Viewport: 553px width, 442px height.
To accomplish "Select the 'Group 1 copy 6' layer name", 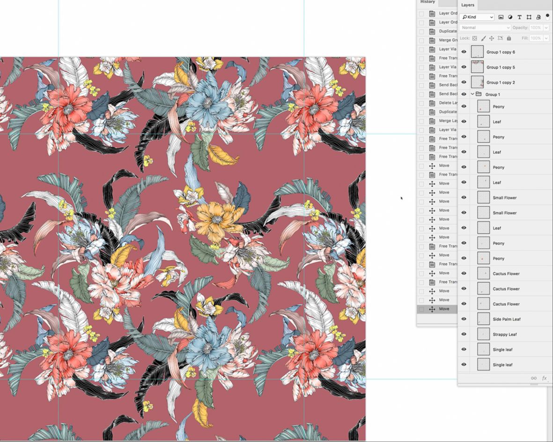I will click(501, 52).
